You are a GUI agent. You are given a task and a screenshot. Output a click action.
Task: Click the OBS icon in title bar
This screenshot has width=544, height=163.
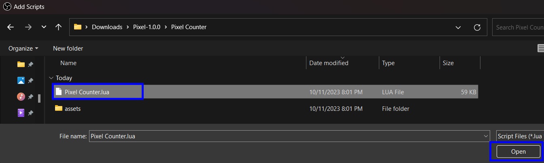tap(7, 6)
